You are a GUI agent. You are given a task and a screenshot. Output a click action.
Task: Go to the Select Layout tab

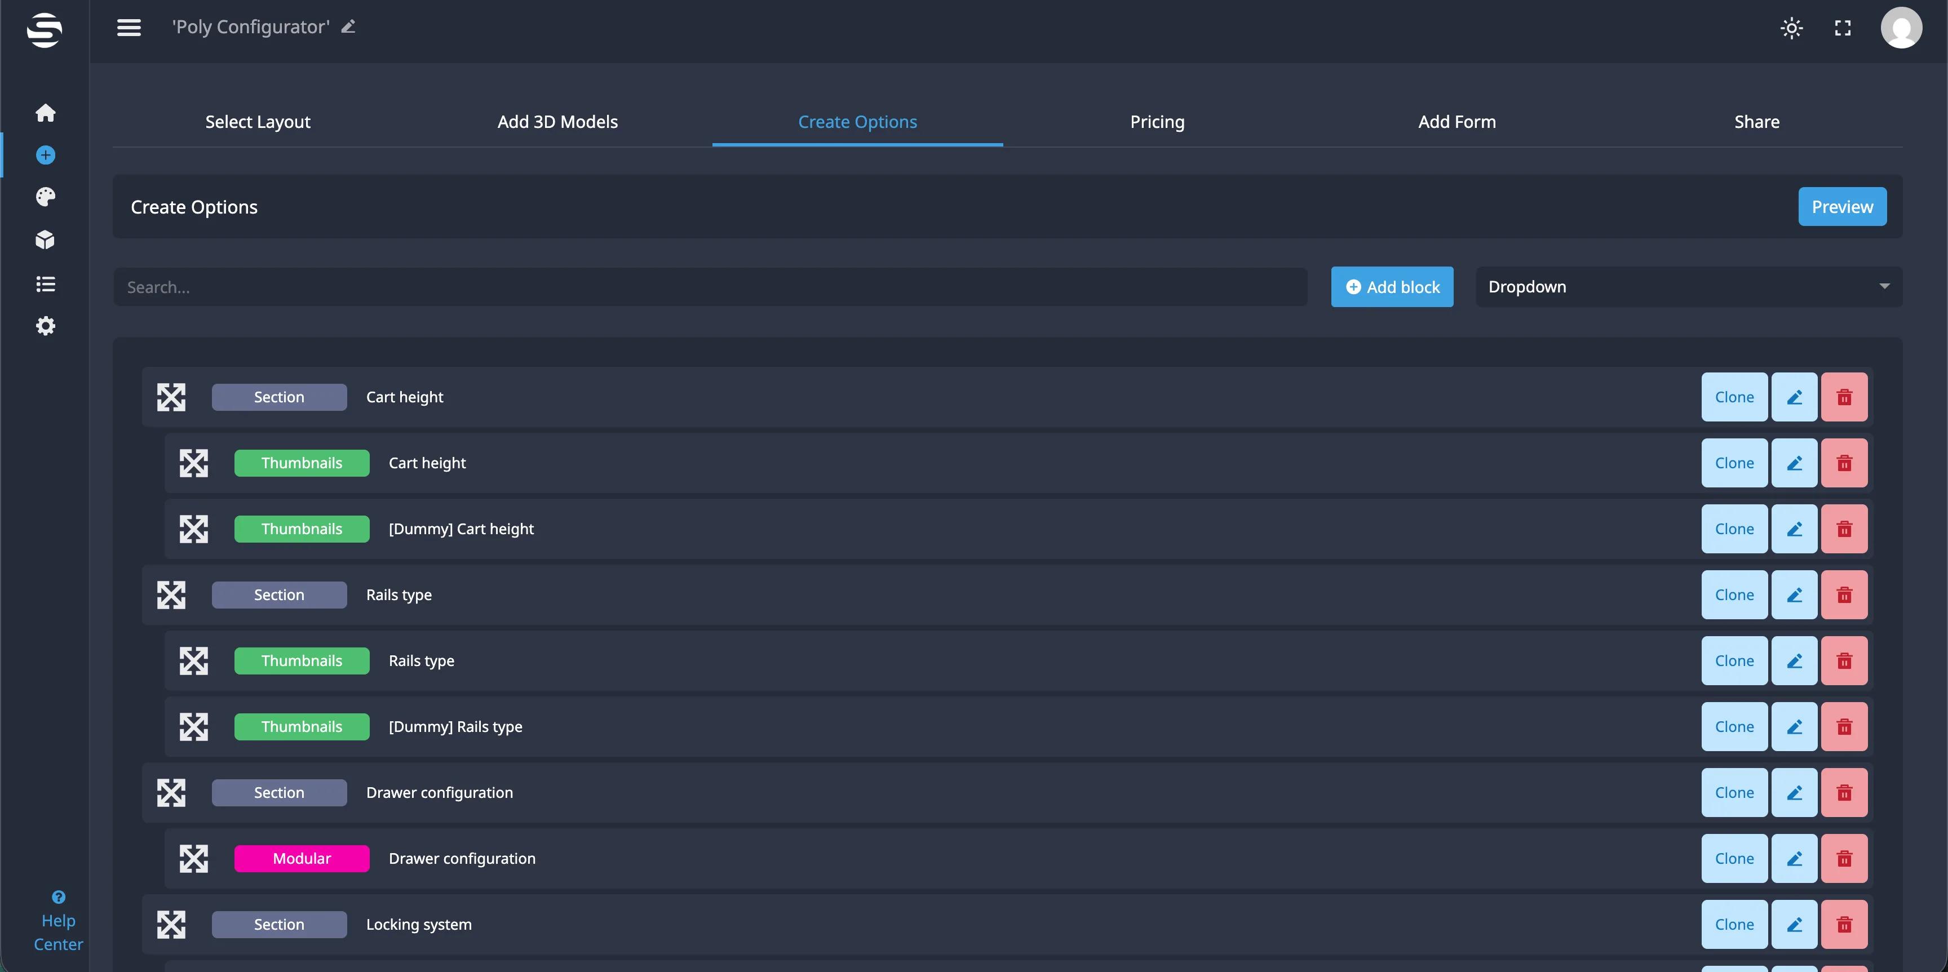258,122
